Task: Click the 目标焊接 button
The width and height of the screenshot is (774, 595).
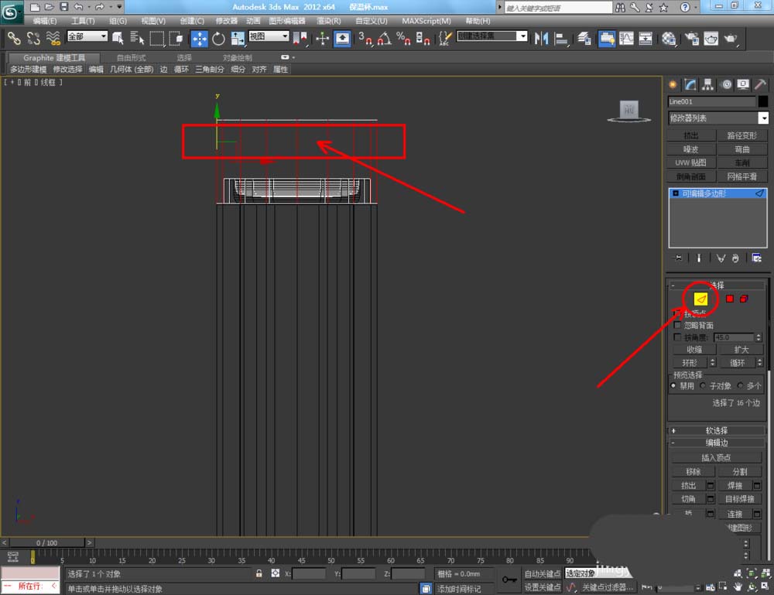Action: click(x=739, y=499)
